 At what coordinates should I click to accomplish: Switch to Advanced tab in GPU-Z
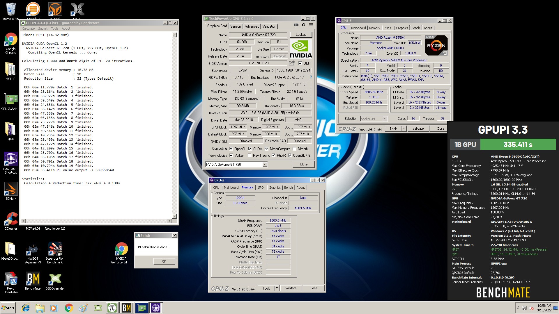click(x=252, y=26)
